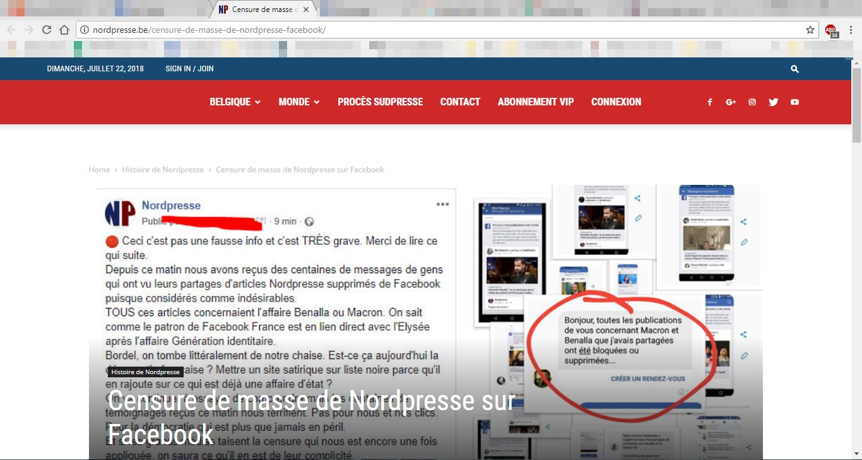The width and height of the screenshot is (862, 460).
Task: Open ABONNEMENT VIP menu item
Action: pyautogui.click(x=536, y=102)
